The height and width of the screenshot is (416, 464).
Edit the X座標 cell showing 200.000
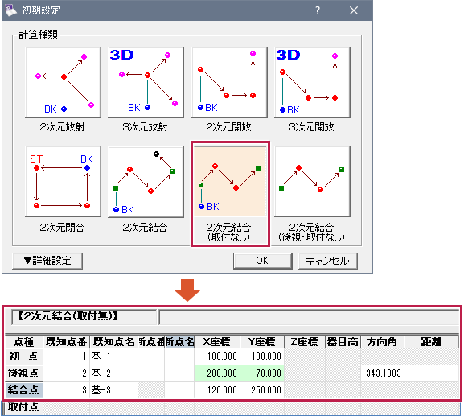coord(217,373)
